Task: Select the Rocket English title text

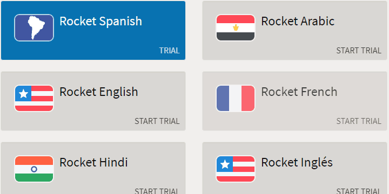Action: pos(99,92)
